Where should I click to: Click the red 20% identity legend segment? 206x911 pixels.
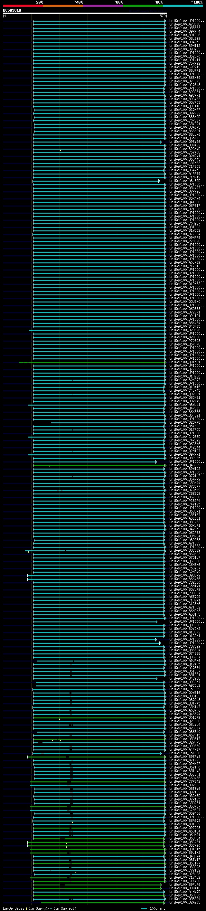pos(23,6)
